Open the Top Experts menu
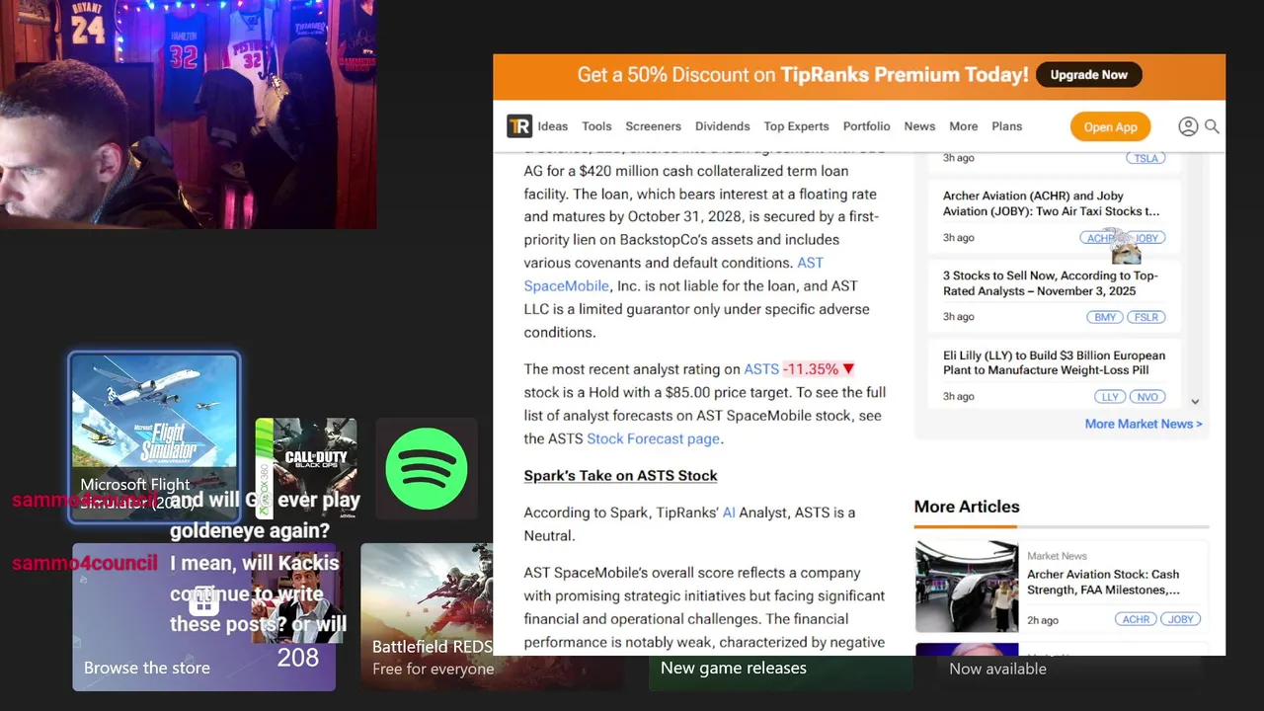Image resolution: width=1264 pixels, height=711 pixels. point(796,126)
